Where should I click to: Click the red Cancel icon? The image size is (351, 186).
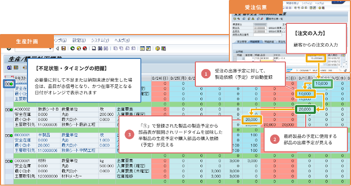point(84,48)
